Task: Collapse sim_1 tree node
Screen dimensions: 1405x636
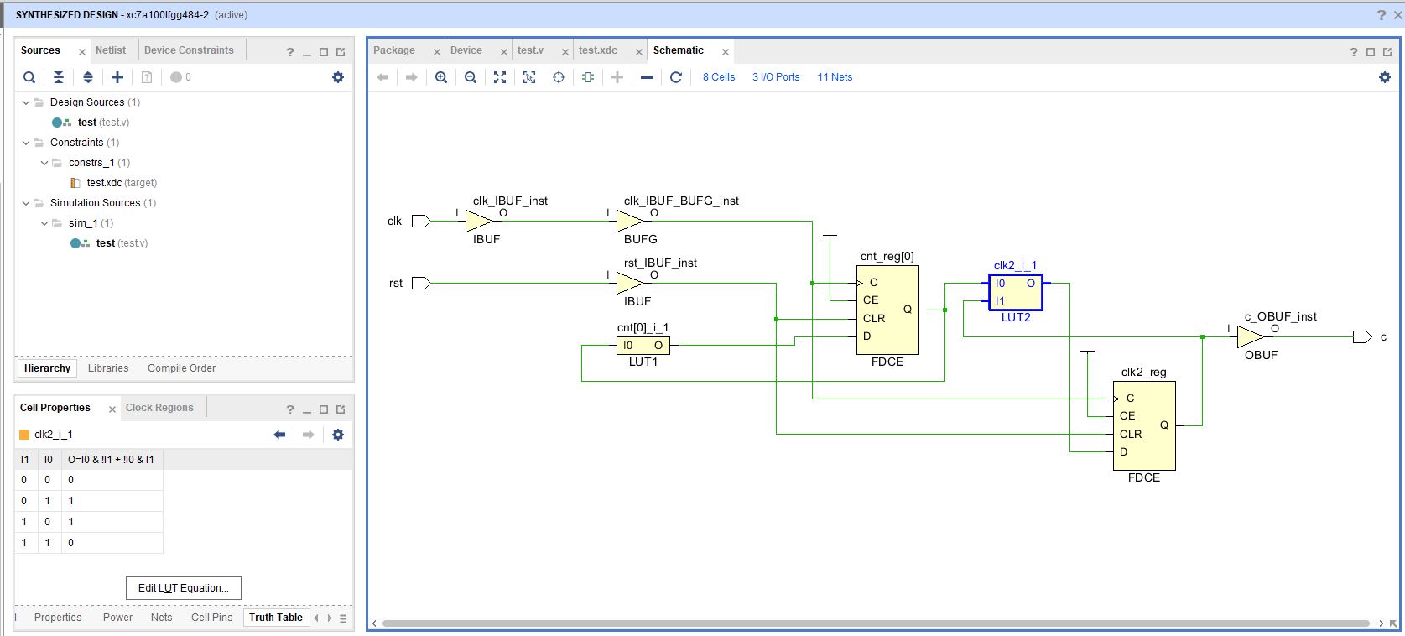Action: [44, 223]
